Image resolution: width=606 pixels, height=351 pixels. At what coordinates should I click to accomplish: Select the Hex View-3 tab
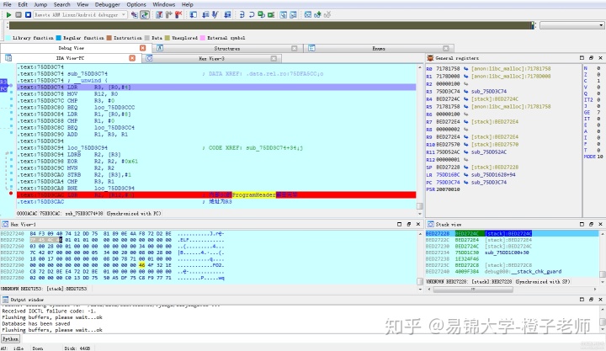pos(211,58)
